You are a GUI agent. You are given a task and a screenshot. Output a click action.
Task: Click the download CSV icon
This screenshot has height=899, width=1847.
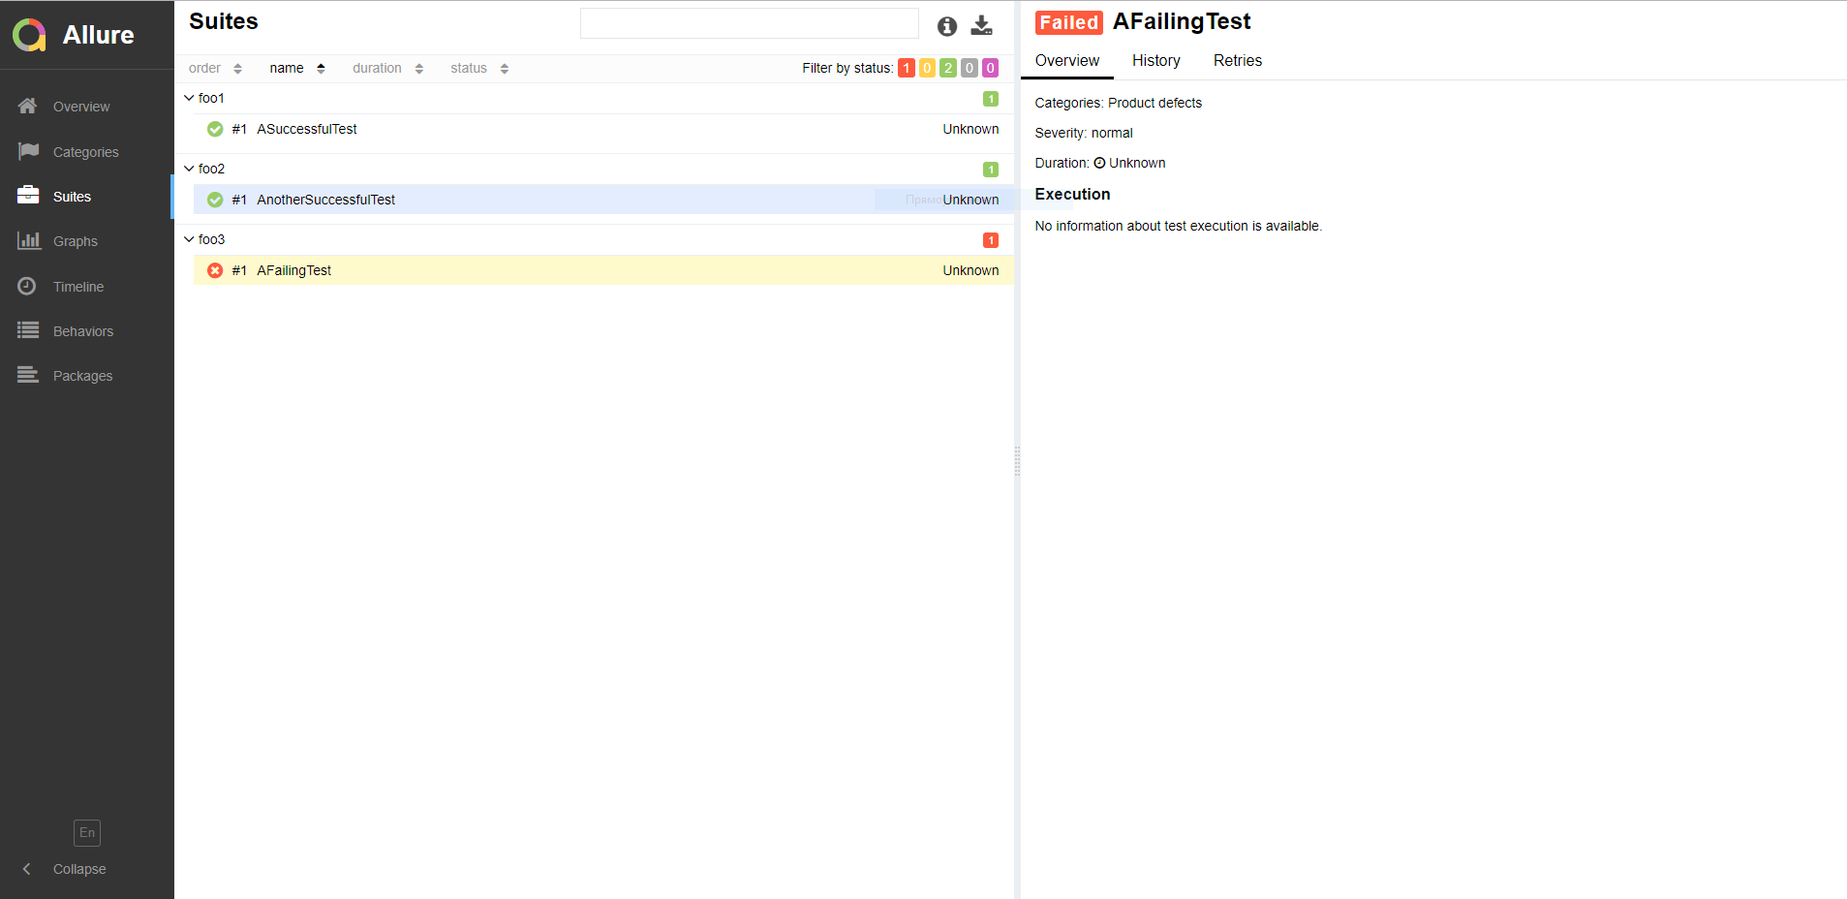coord(982,26)
